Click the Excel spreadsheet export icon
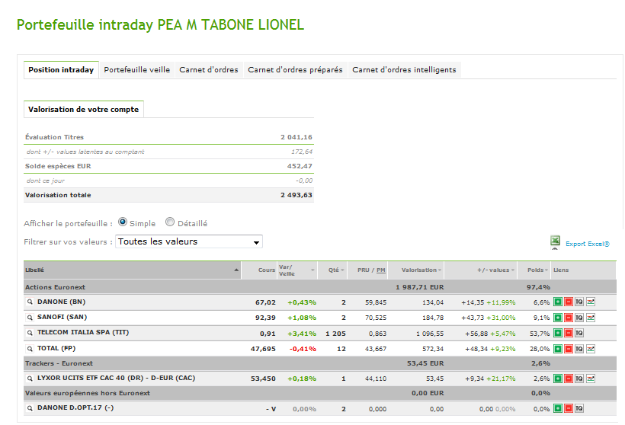625x425 pixels. (555, 241)
